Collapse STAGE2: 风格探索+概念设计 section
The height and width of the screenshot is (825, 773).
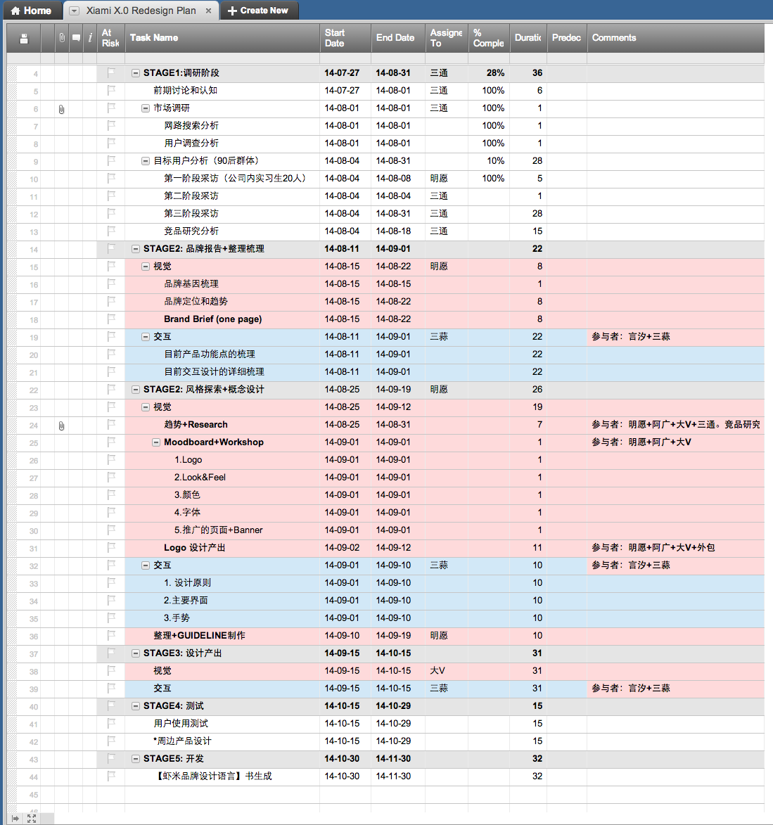coord(135,390)
